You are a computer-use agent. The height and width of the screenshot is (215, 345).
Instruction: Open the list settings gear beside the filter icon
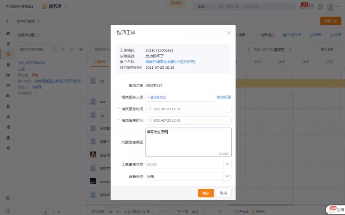coord(81,49)
